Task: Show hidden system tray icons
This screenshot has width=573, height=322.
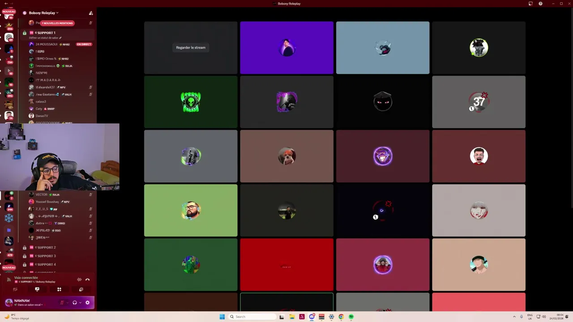Action: click(514, 317)
